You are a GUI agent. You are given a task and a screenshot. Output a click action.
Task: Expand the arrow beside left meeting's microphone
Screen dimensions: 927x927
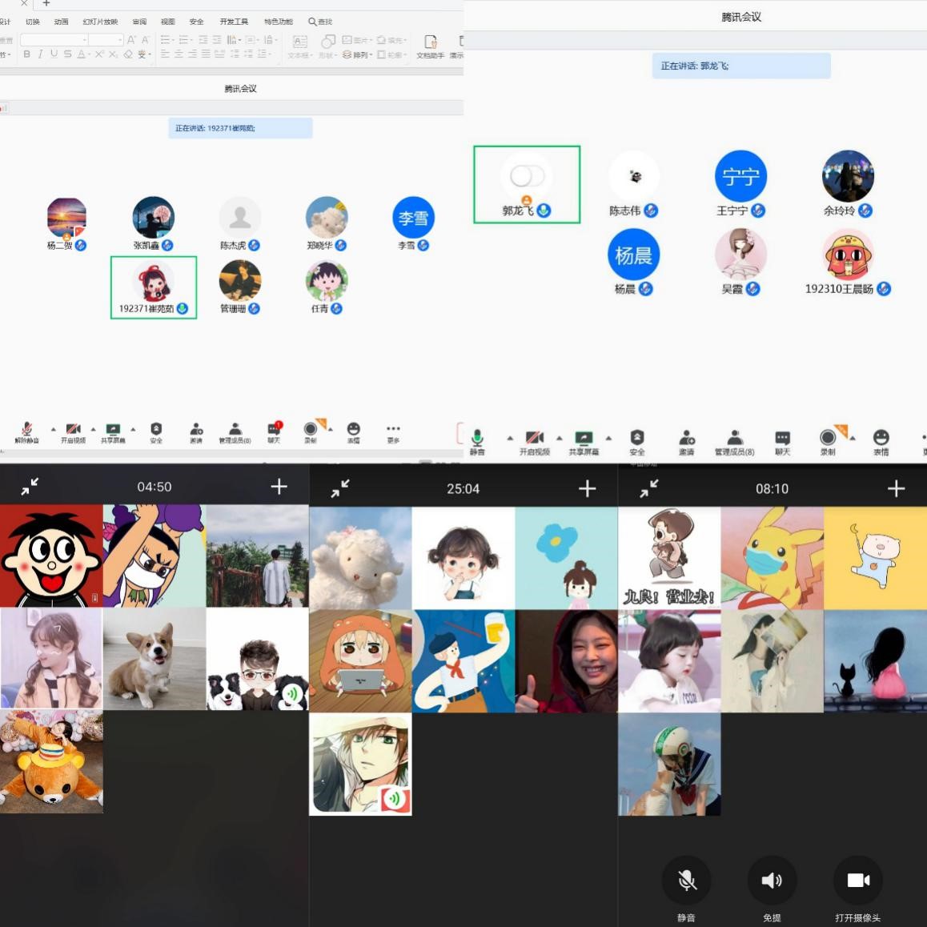[x=54, y=430]
